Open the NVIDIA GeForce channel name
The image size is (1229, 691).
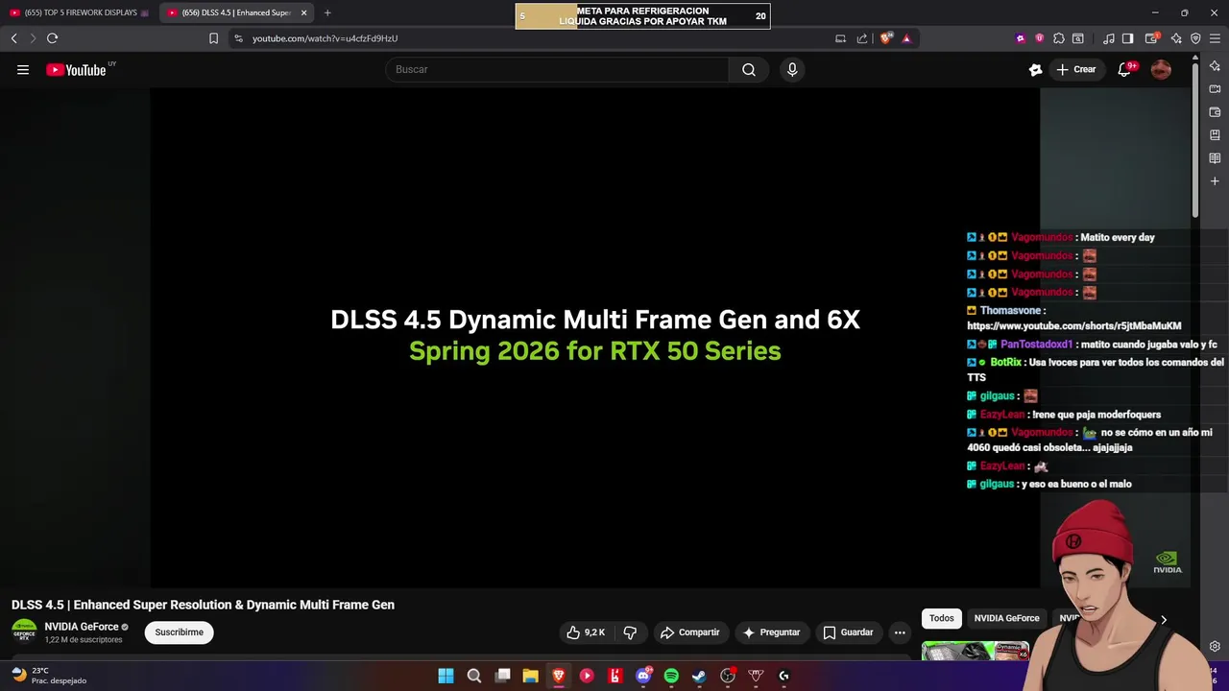click(82, 627)
